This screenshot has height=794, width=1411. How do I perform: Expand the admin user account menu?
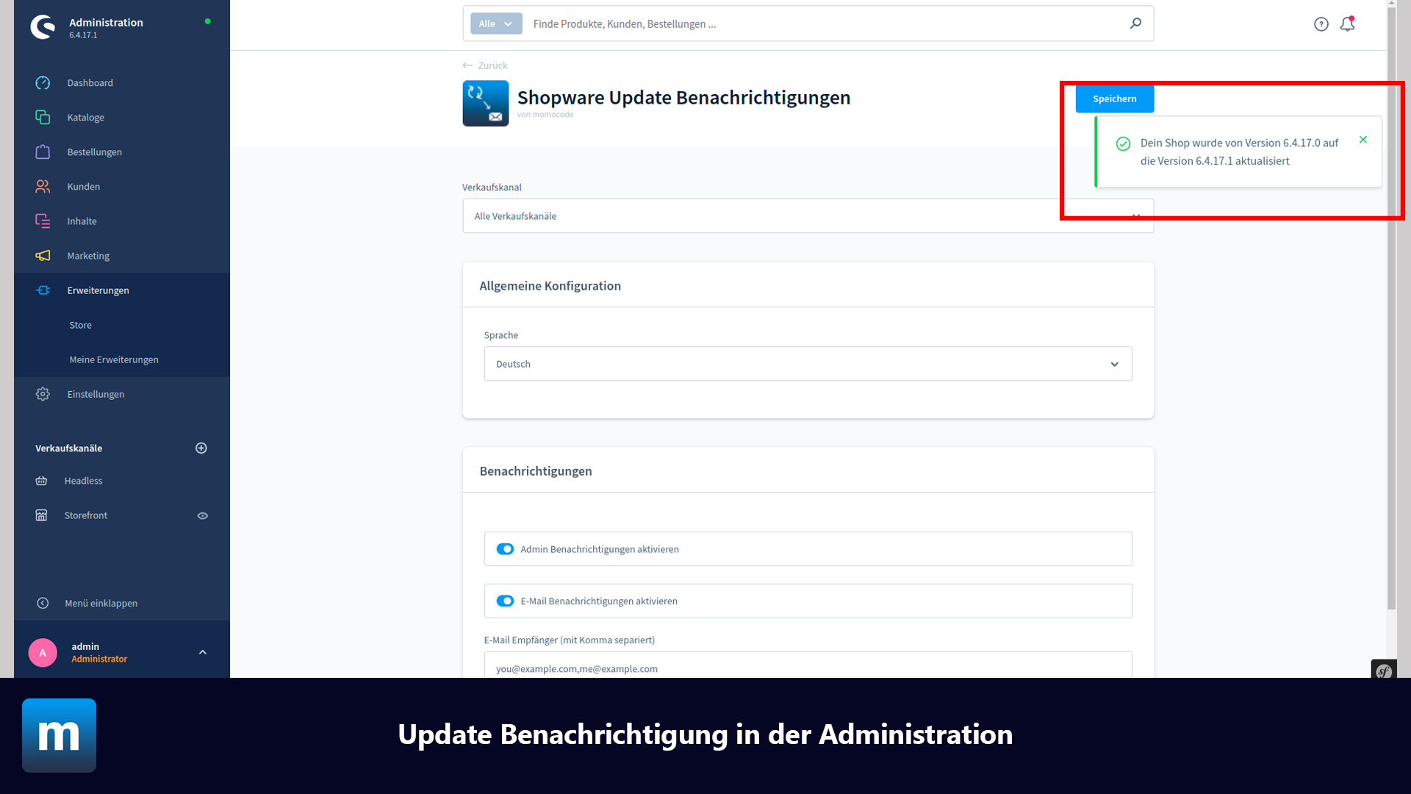(203, 651)
